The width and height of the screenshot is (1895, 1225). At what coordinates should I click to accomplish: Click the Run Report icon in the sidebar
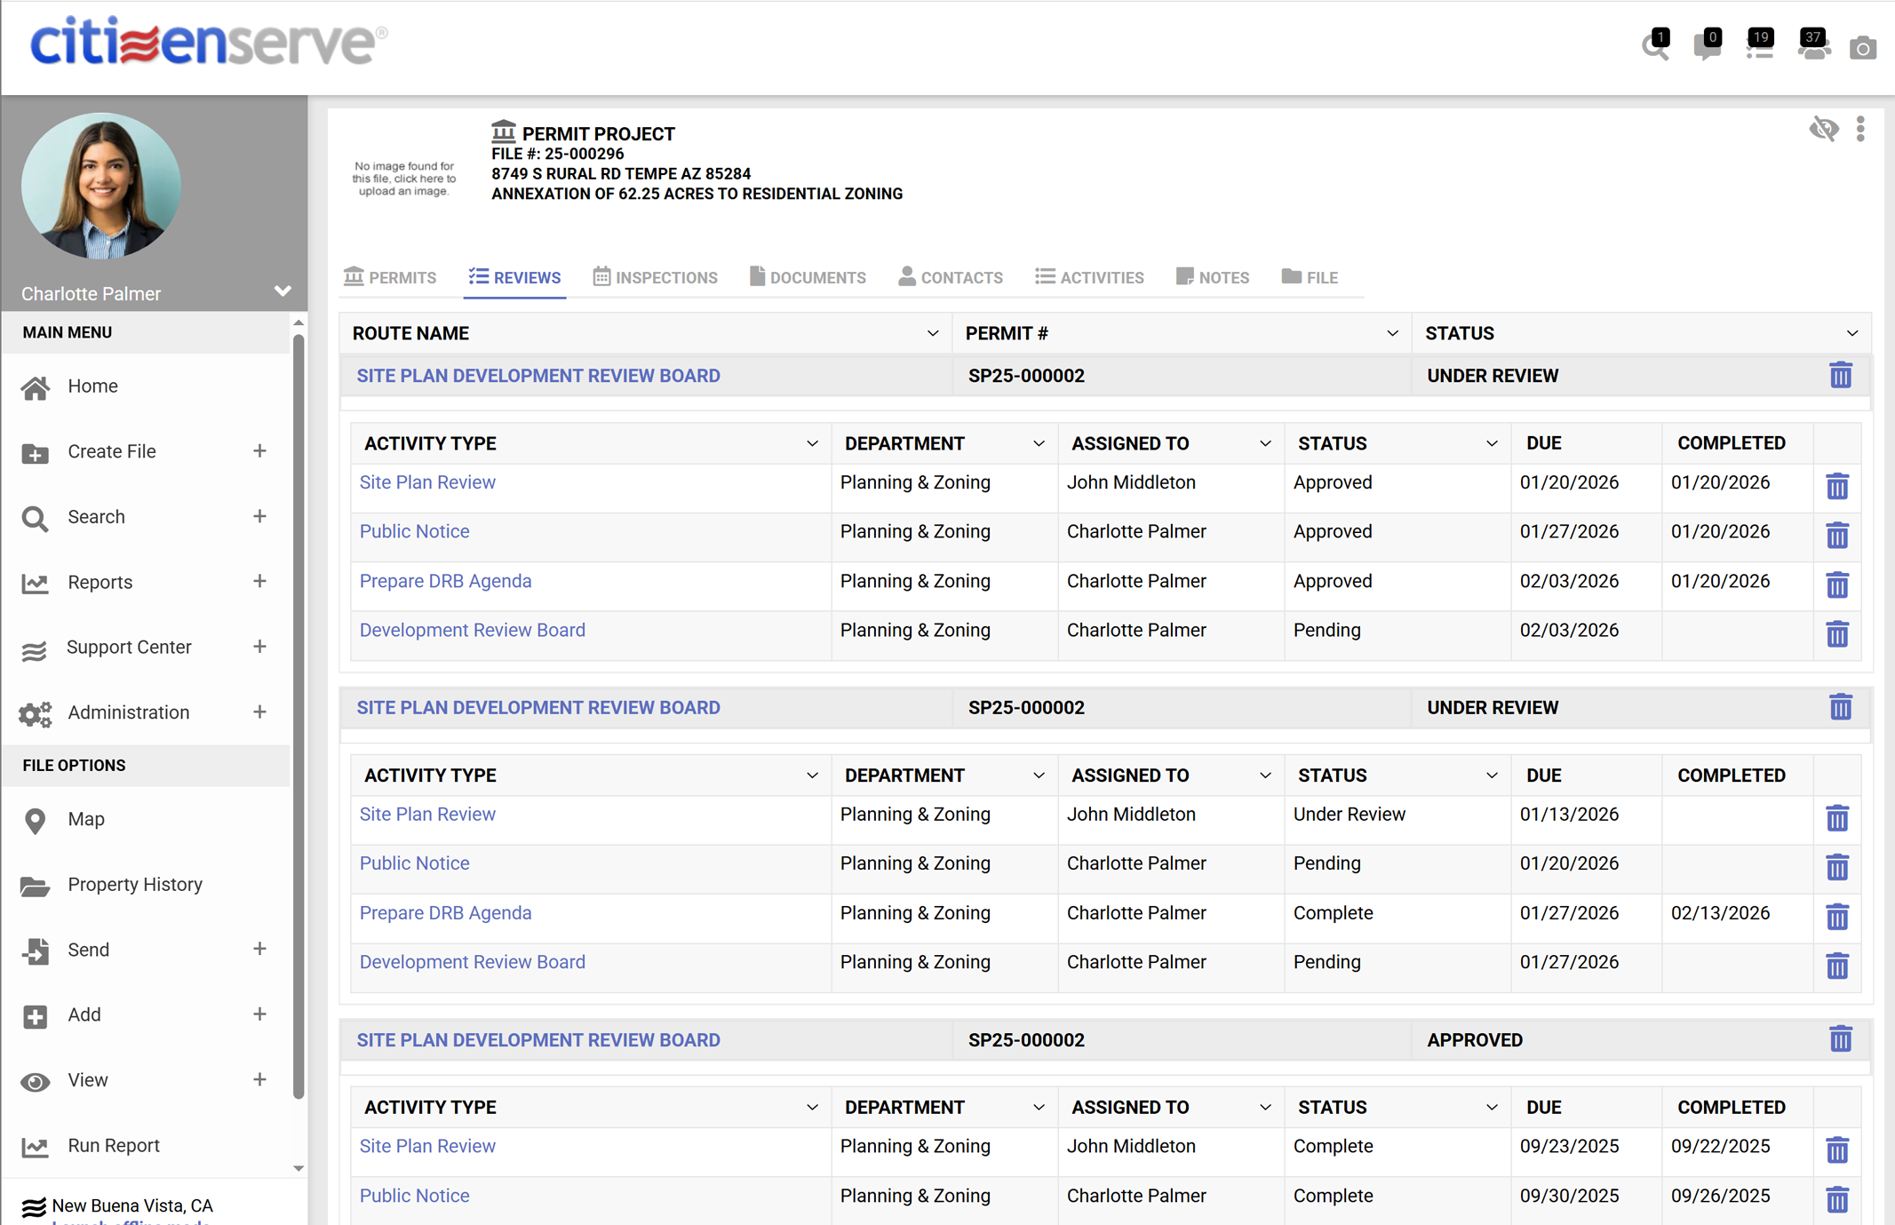[x=36, y=1146]
